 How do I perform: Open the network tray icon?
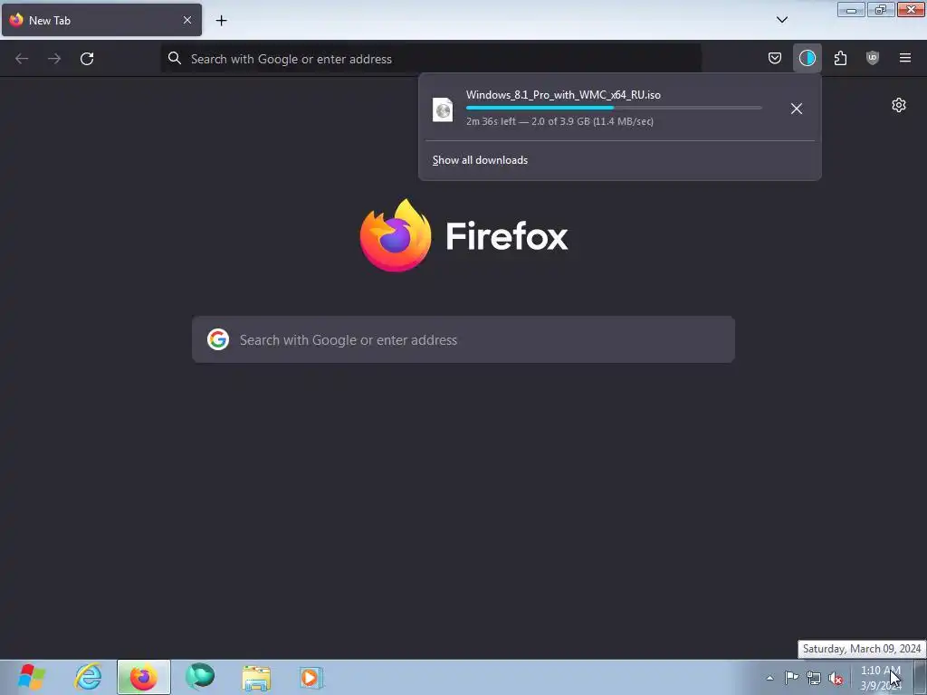click(x=814, y=678)
